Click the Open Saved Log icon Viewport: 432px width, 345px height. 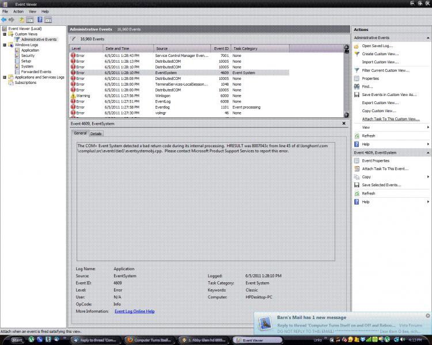tap(357, 46)
